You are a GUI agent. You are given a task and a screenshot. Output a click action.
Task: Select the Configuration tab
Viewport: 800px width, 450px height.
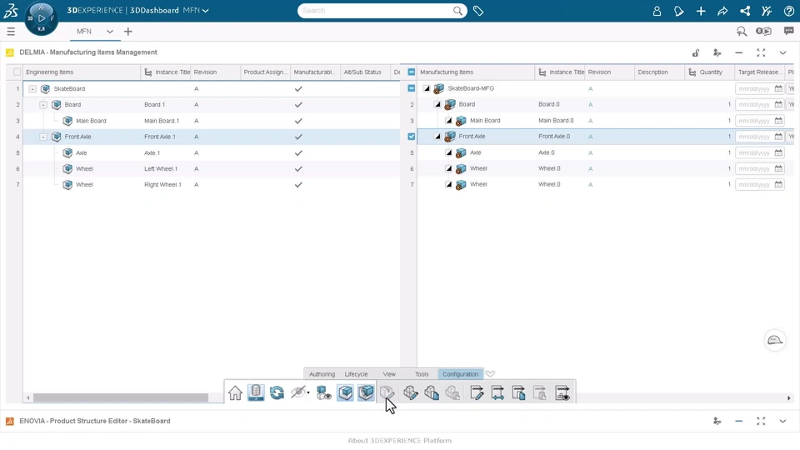point(460,374)
